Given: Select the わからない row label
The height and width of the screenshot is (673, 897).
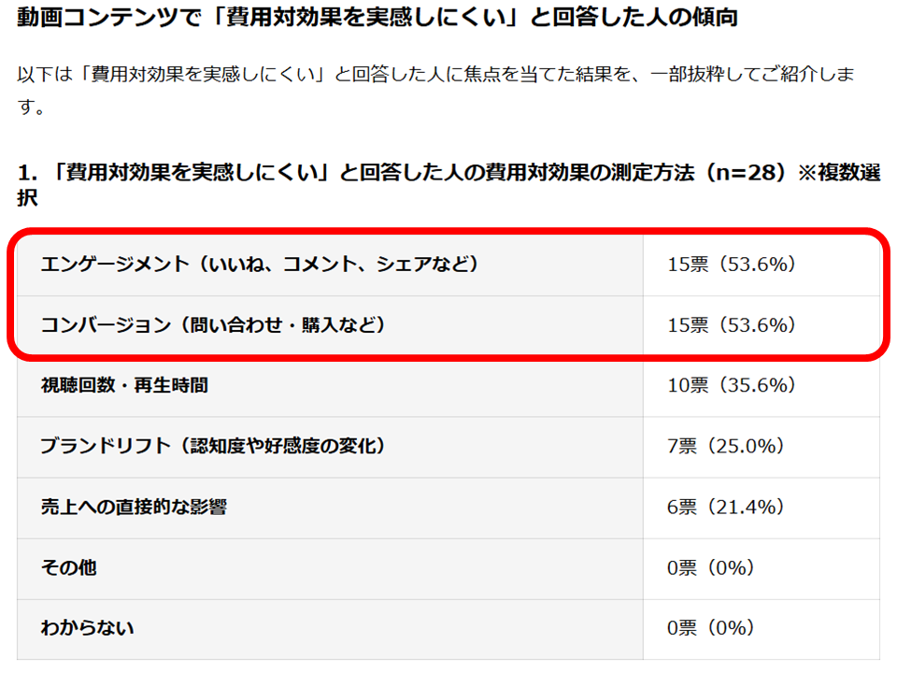Looking at the screenshot, I should [x=87, y=627].
